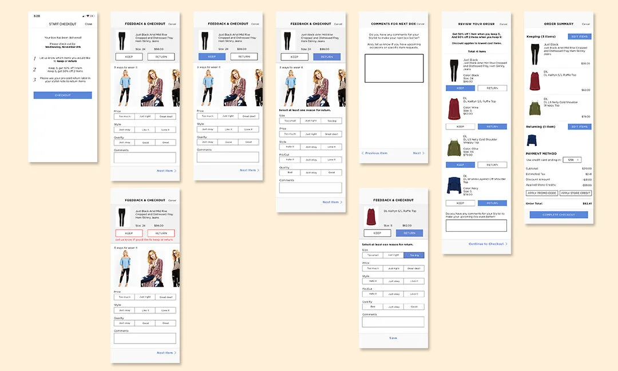
Task: Go to Previous Item on Comments screen
Action: 374,153
